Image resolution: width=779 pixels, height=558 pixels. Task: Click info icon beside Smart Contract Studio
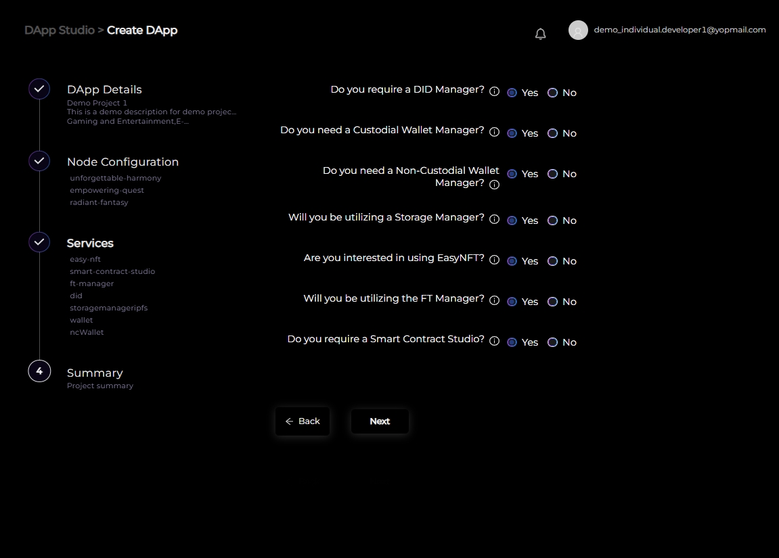click(x=494, y=342)
